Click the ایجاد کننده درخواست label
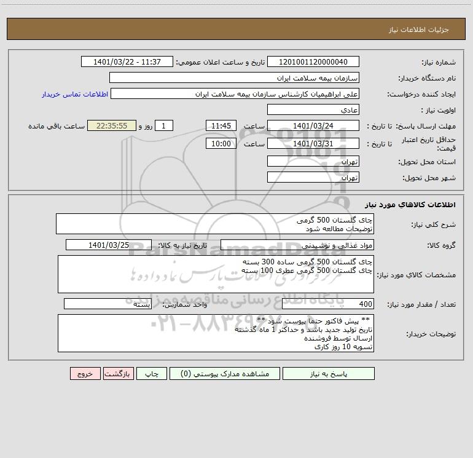473x458 pixels. (421, 94)
